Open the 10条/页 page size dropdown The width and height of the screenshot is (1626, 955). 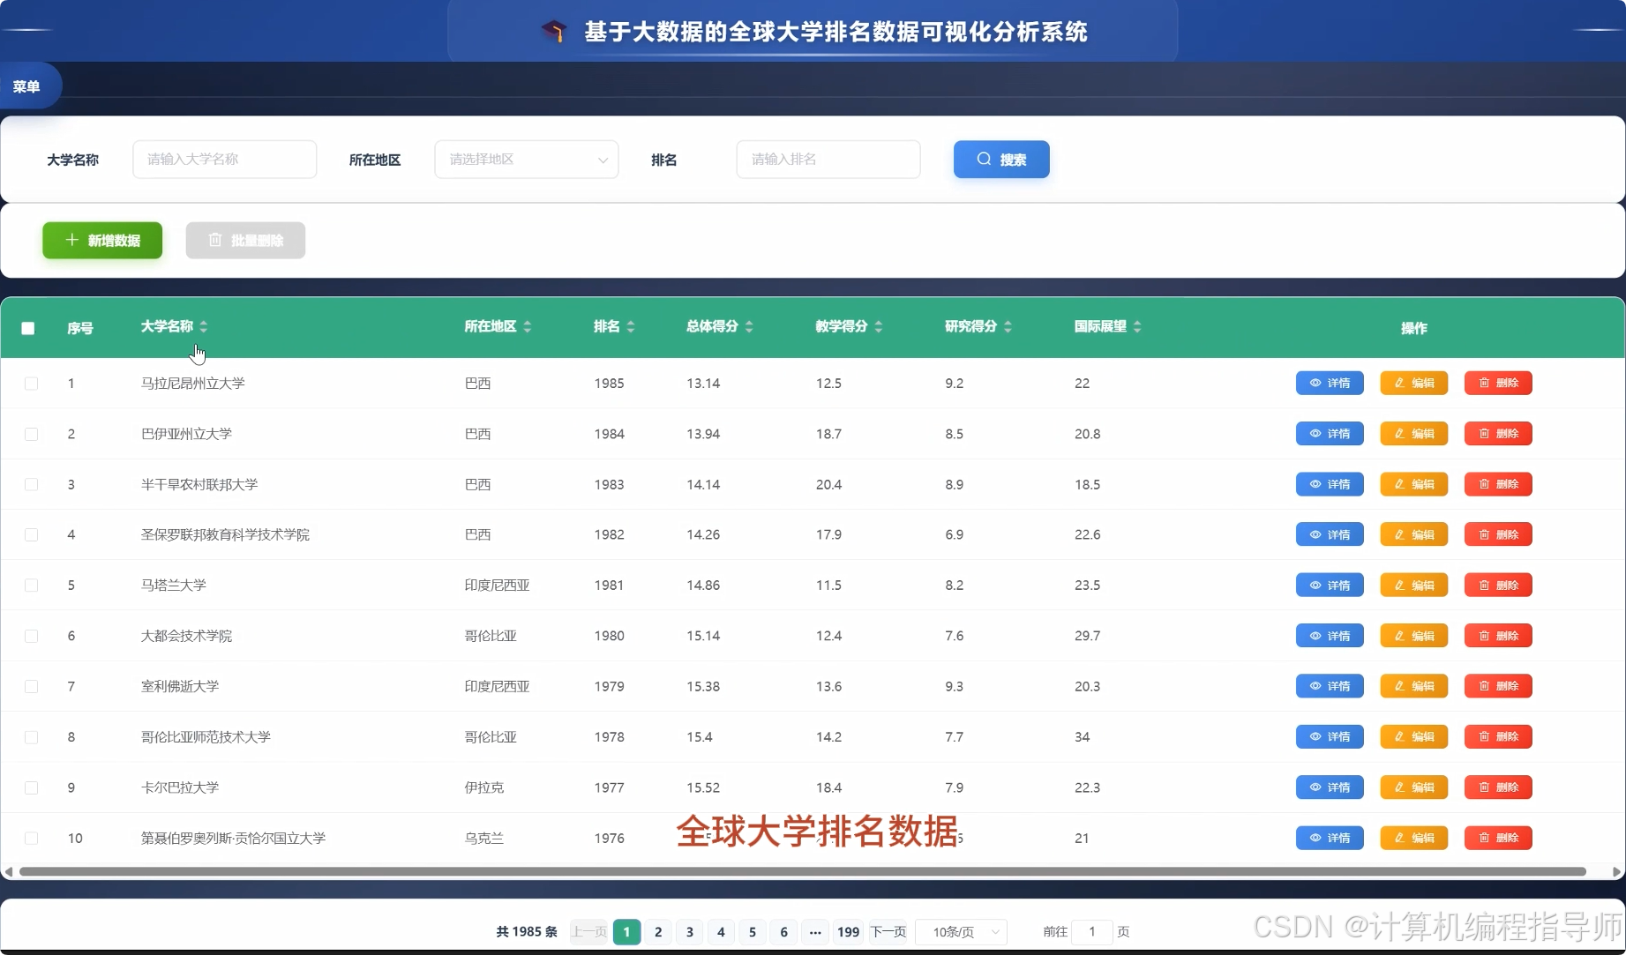tap(960, 931)
